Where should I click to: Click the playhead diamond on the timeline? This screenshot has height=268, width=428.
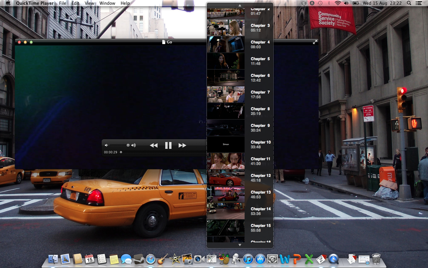pos(121,152)
